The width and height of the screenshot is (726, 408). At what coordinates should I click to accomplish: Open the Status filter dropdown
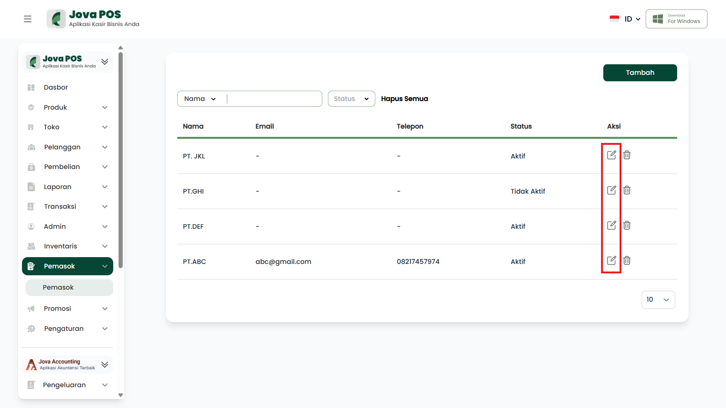[351, 99]
